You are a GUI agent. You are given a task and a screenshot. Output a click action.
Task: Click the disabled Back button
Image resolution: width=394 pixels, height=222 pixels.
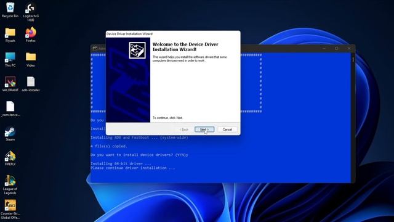(184, 129)
